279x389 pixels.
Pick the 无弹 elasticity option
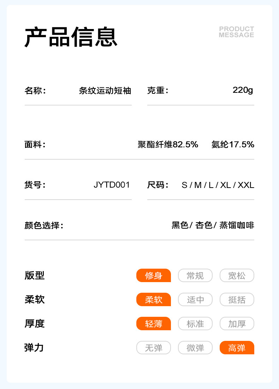coord(154,348)
